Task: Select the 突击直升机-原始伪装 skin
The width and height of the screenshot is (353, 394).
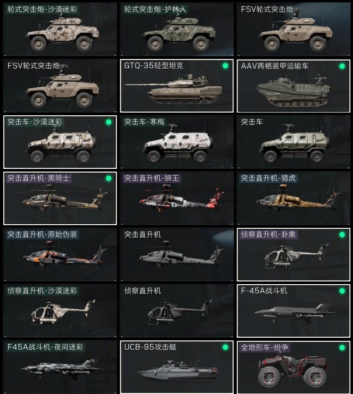Action: (x=60, y=255)
